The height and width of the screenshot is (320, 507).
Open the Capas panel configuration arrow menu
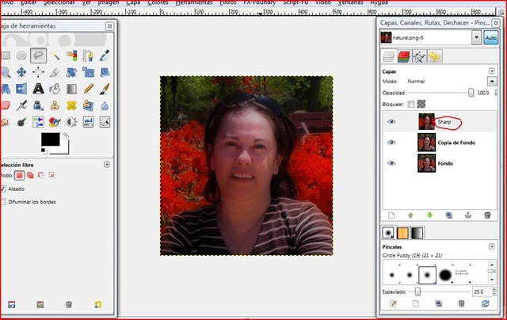(x=491, y=70)
